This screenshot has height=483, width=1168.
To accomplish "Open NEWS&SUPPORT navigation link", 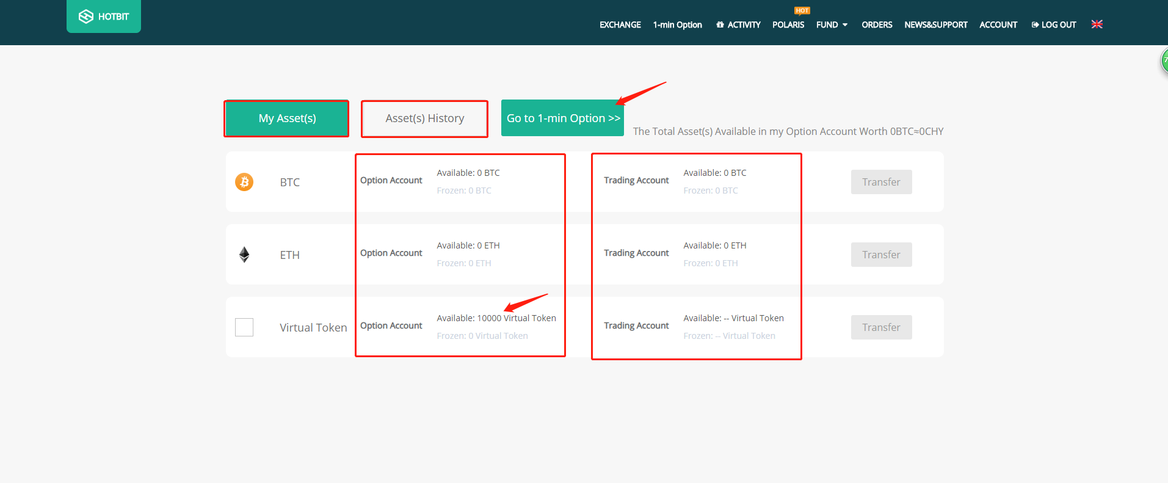I will 935,25.
